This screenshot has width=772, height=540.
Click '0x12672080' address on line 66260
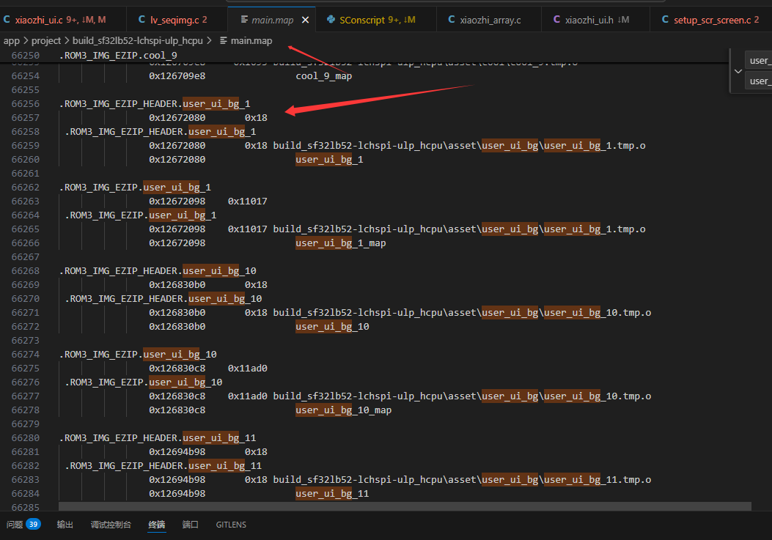(x=177, y=160)
